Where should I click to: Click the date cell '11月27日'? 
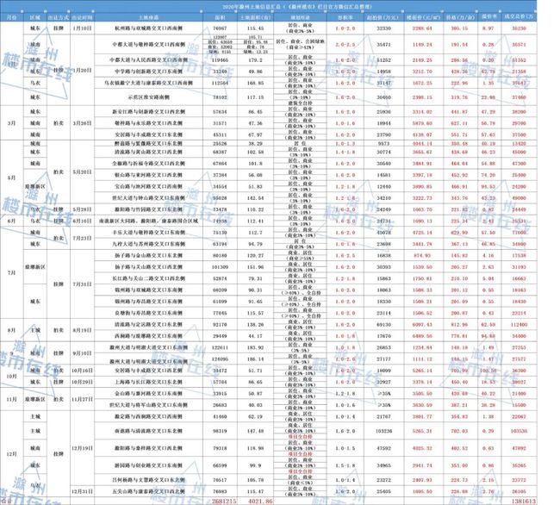pyautogui.click(x=82, y=399)
